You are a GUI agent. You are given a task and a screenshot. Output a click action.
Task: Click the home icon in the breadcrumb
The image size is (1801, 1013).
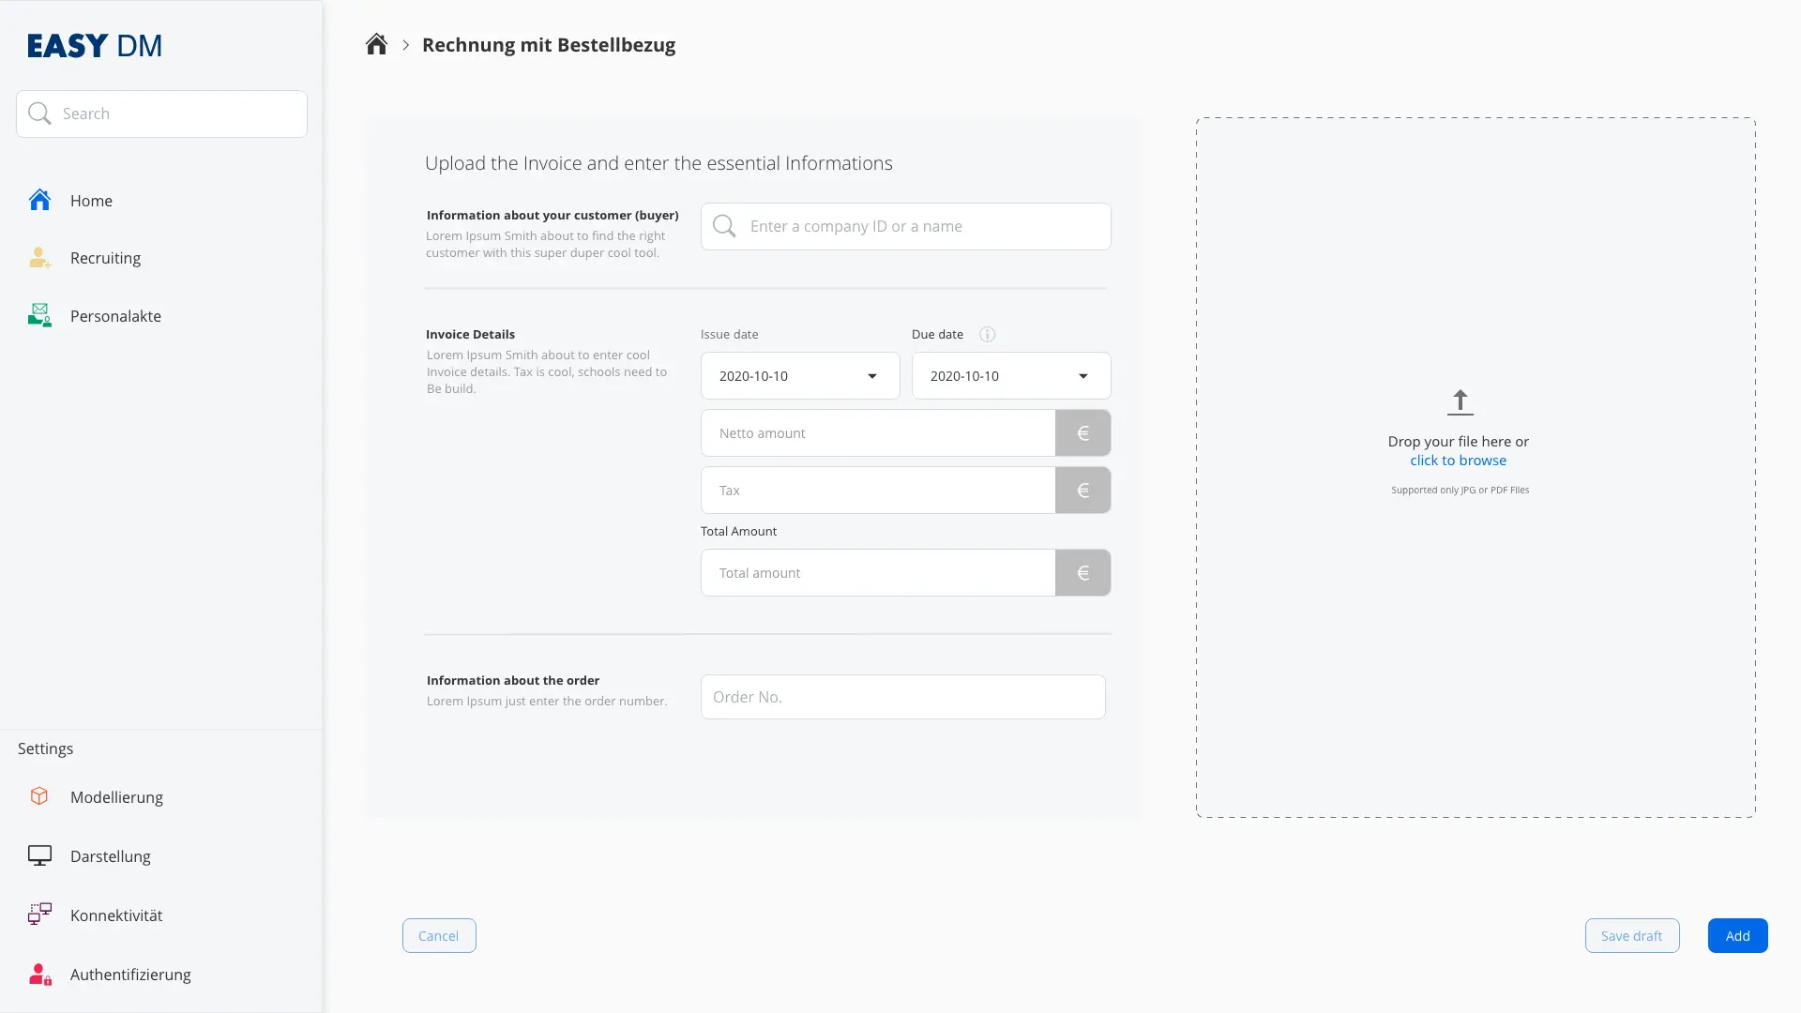tap(376, 43)
